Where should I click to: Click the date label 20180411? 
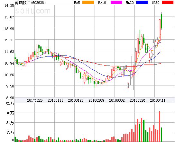(x=158, y=100)
